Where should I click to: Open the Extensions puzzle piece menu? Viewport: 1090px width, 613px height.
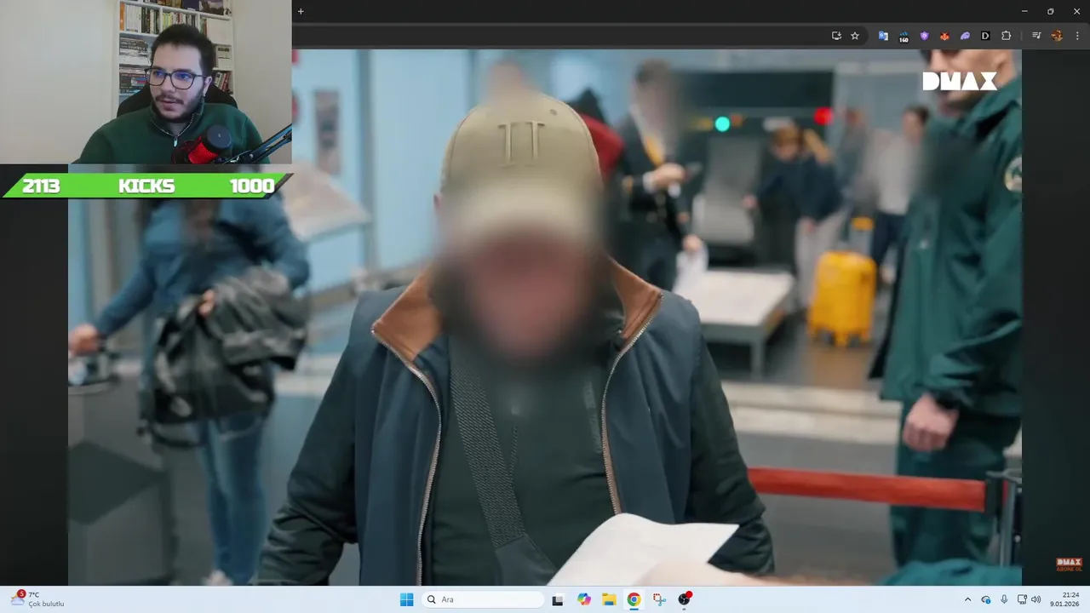point(1006,36)
